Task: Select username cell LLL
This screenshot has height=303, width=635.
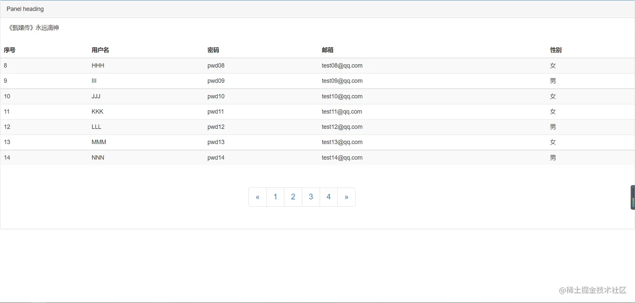Action: click(96, 126)
